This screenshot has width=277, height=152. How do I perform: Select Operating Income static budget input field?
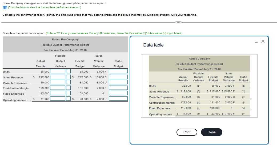pyautogui.click(x=118, y=99)
